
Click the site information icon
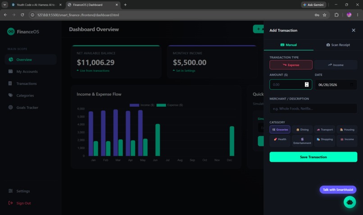(32, 15)
